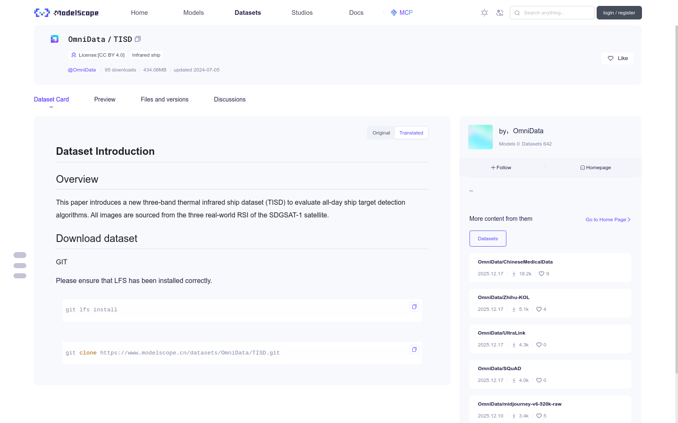The image size is (678, 423).
Task: Click the Infrared ship tag
Action: pyautogui.click(x=146, y=55)
